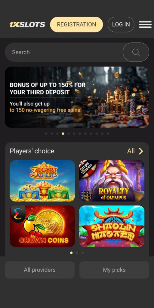Select the last banner carousel dot
The height and width of the screenshot is (308, 154).
click(x=108, y=134)
